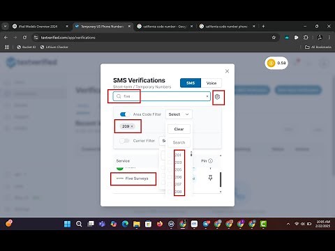
Task: Open the All Bookmarks folder
Action: [318, 47]
